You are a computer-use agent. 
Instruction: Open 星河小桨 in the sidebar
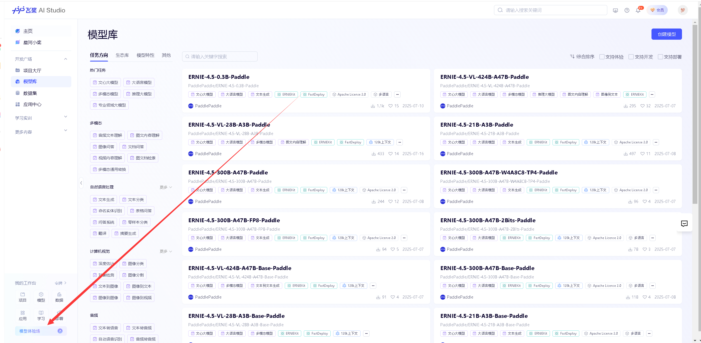[41, 42]
